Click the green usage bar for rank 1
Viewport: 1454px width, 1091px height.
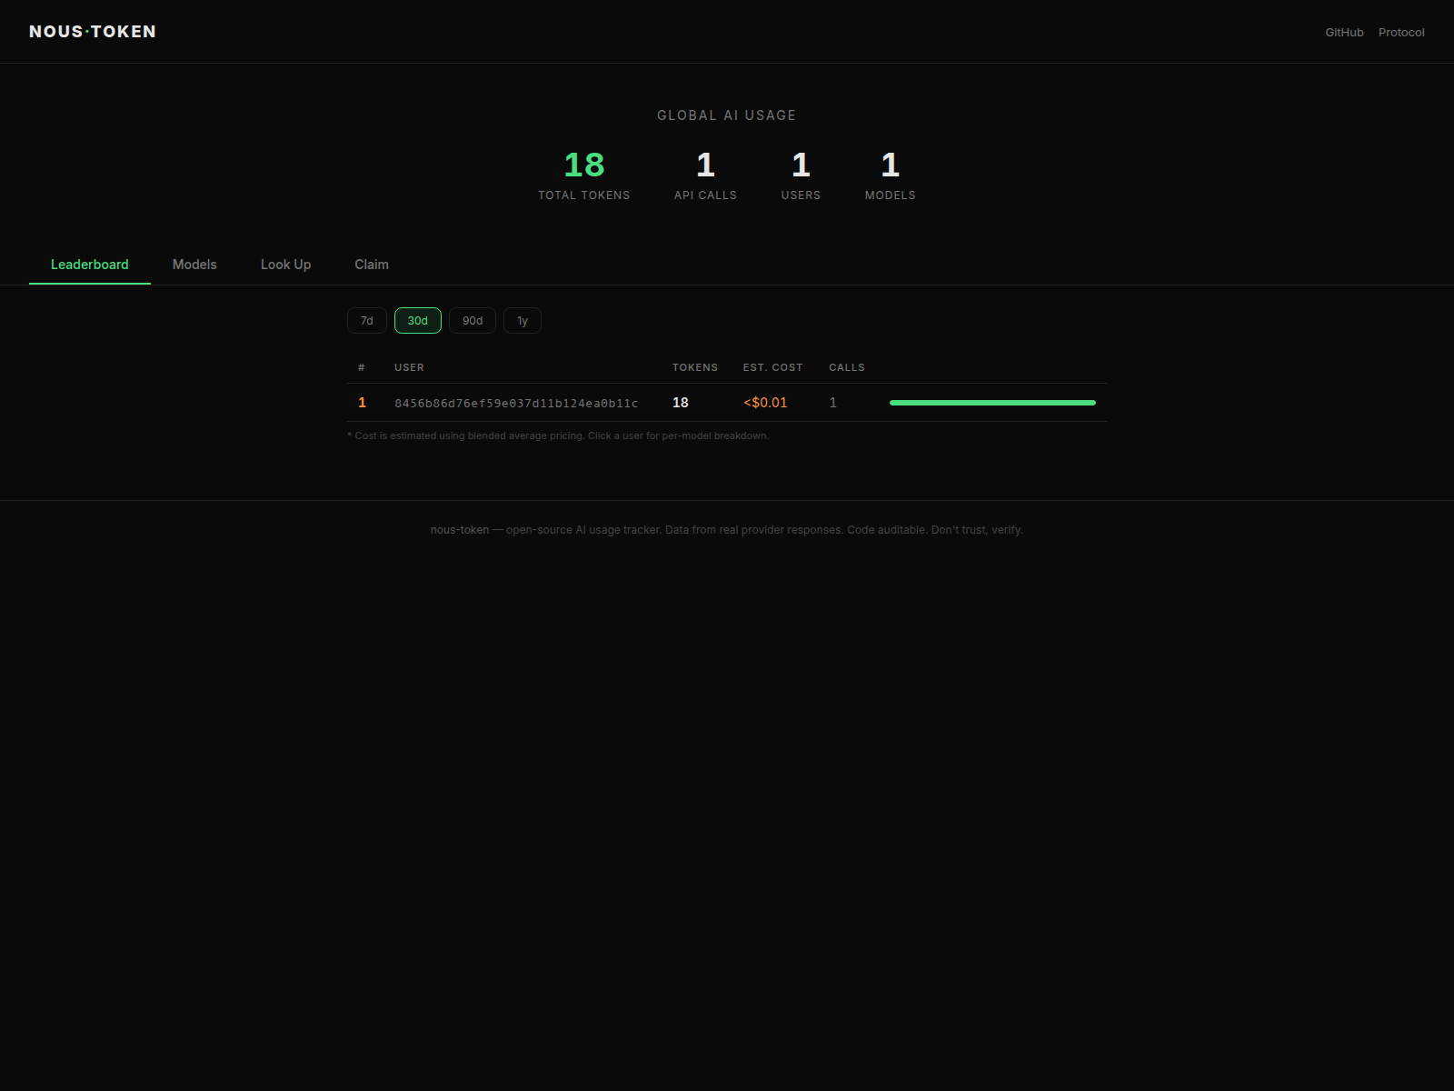(992, 403)
